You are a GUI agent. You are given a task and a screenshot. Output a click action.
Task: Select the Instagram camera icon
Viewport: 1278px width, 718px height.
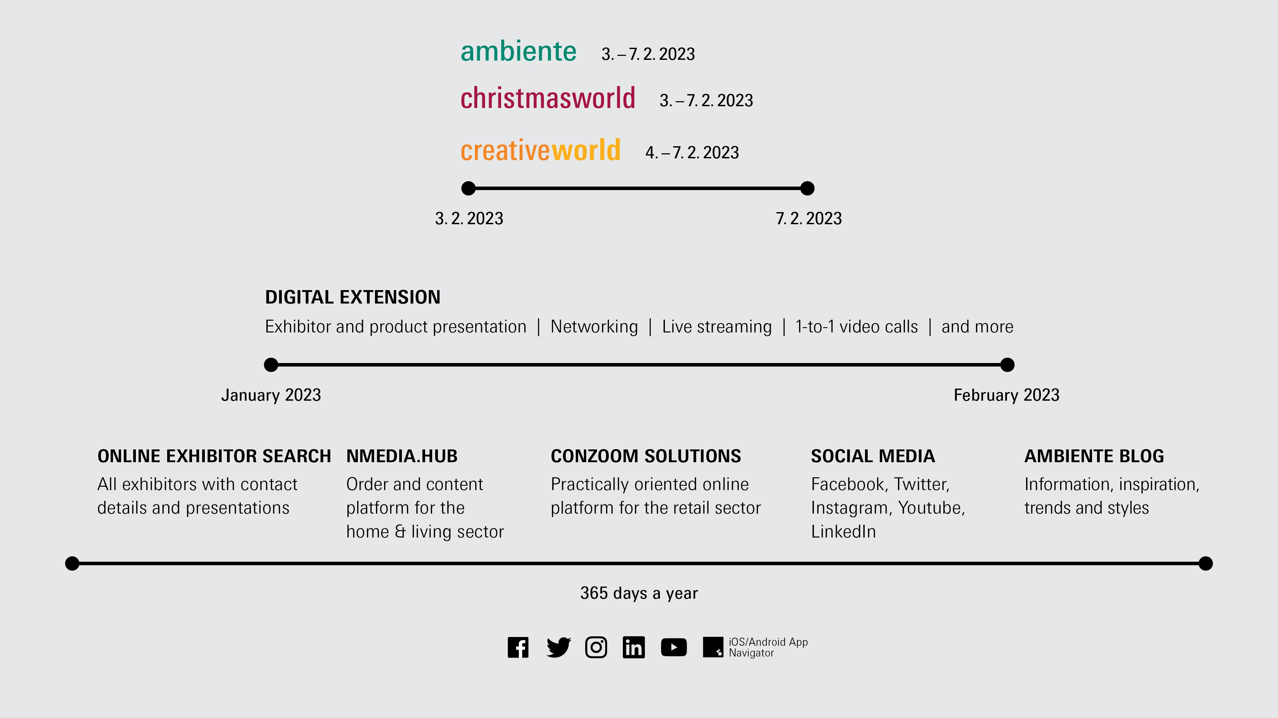596,647
